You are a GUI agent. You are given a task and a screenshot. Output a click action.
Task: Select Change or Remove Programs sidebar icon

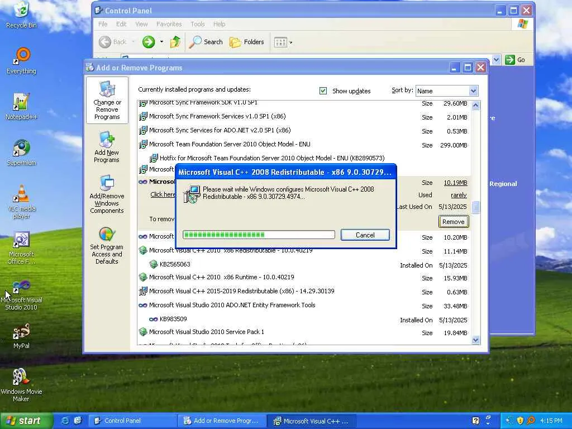[x=107, y=101]
